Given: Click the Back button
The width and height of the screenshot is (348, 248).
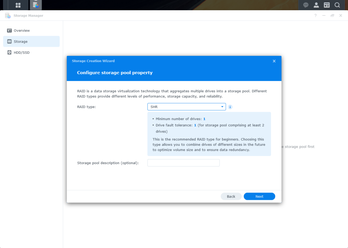Looking at the screenshot, I should pyautogui.click(x=231, y=196).
